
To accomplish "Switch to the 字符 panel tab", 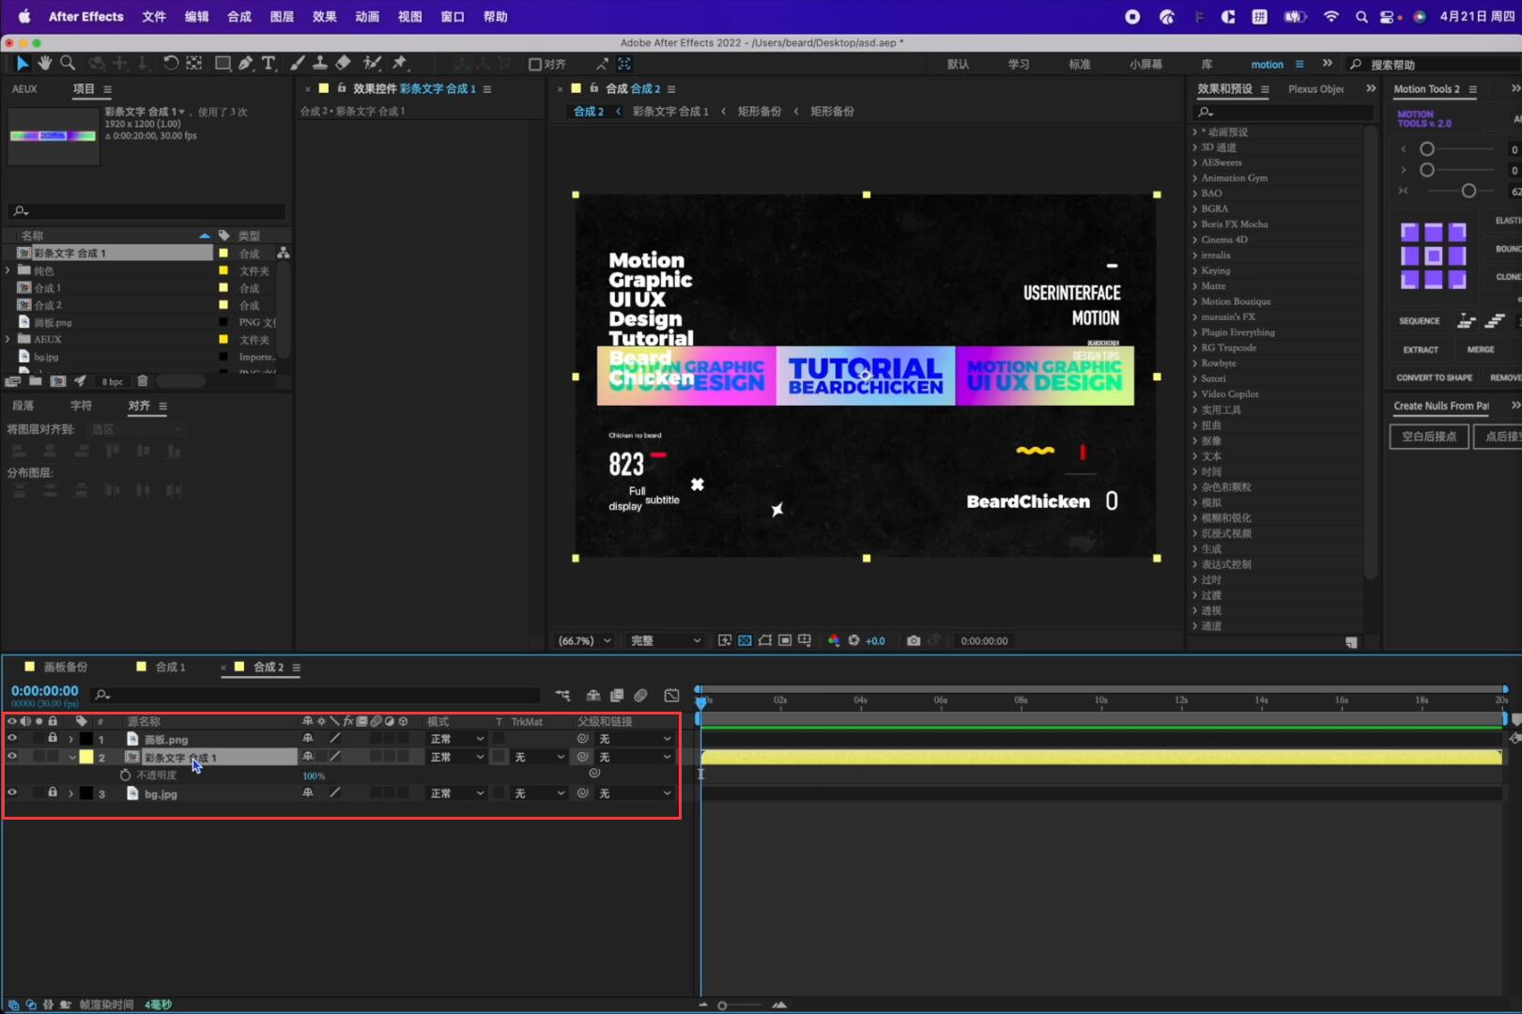I will (81, 406).
